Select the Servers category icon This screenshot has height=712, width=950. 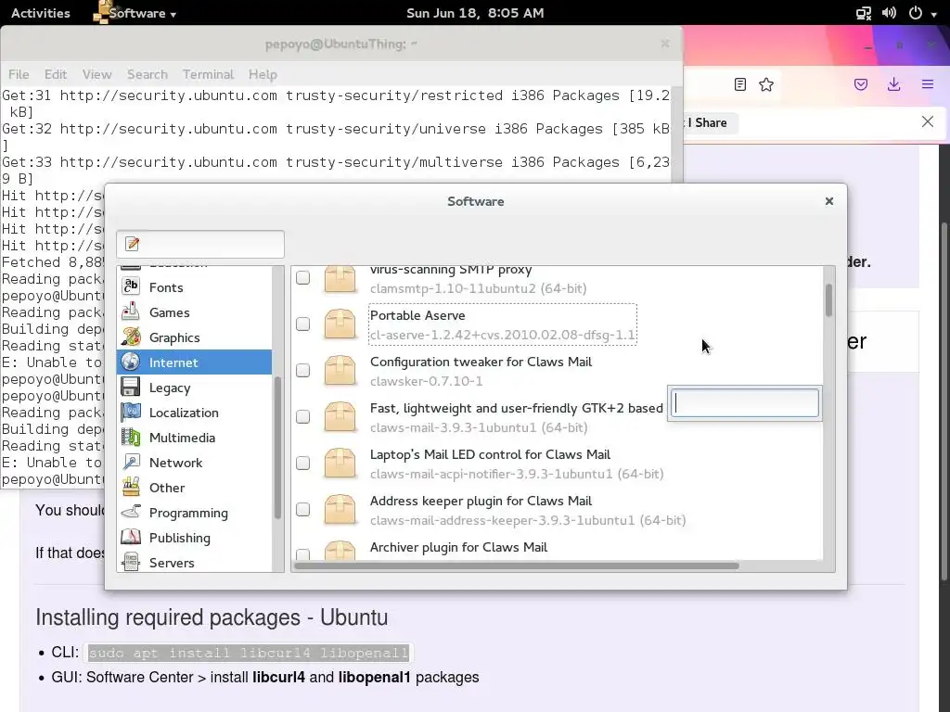pyautogui.click(x=131, y=562)
